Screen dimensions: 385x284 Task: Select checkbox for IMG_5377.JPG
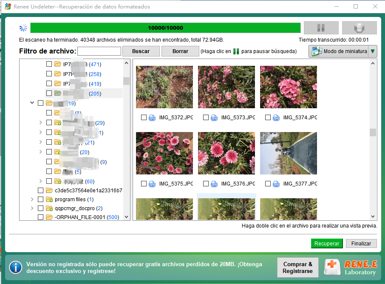pyautogui.click(x=268, y=184)
